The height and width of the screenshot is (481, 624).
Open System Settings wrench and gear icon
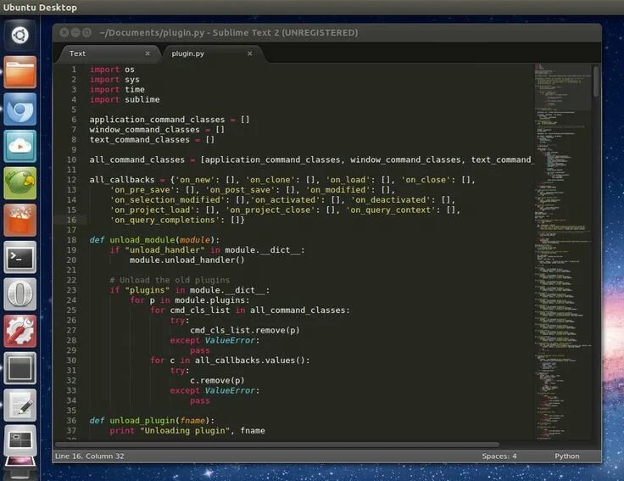point(19,332)
